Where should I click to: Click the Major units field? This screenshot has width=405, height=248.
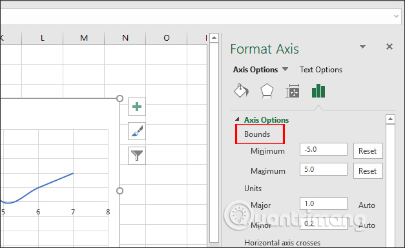[x=324, y=203]
